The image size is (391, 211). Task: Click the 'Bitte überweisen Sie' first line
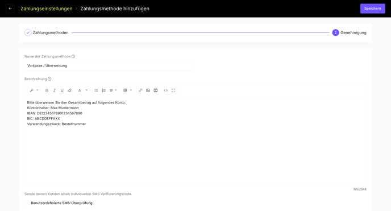(76, 102)
